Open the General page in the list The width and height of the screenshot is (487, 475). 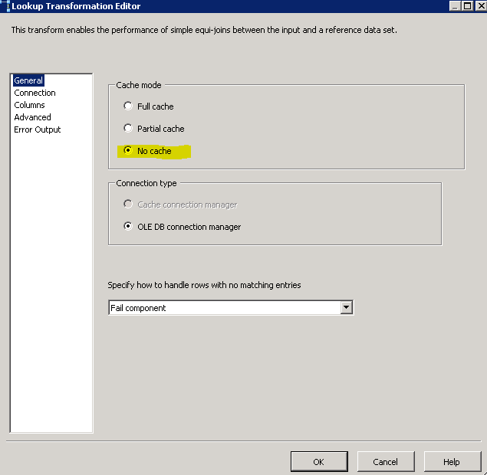[28, 80]
